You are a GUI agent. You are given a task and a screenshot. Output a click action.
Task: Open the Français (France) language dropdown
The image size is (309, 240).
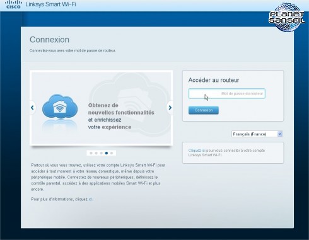click(x=257, y=134)
